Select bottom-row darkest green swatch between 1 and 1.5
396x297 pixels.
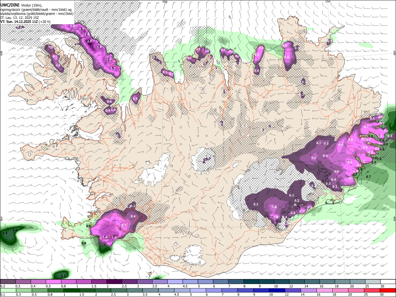[71, 290]
